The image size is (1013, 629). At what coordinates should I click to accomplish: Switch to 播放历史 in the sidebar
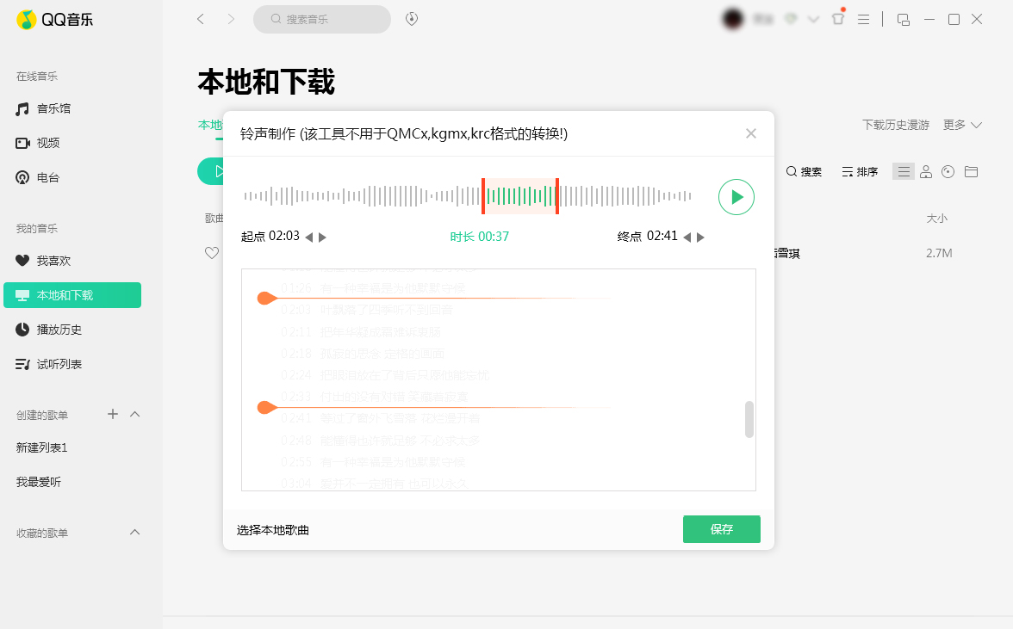[59, 329]
